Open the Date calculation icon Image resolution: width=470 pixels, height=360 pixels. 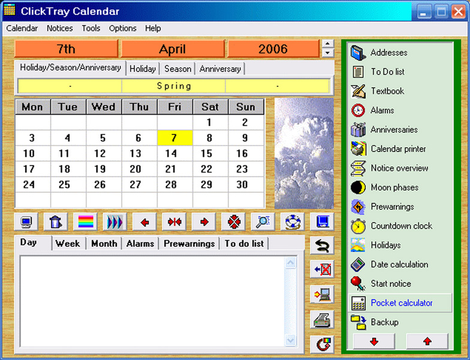(358, 264)
